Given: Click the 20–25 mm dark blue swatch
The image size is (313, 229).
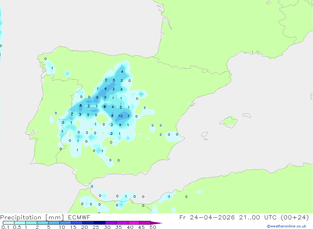Looking at the screenshot, I should pos(88,223).
